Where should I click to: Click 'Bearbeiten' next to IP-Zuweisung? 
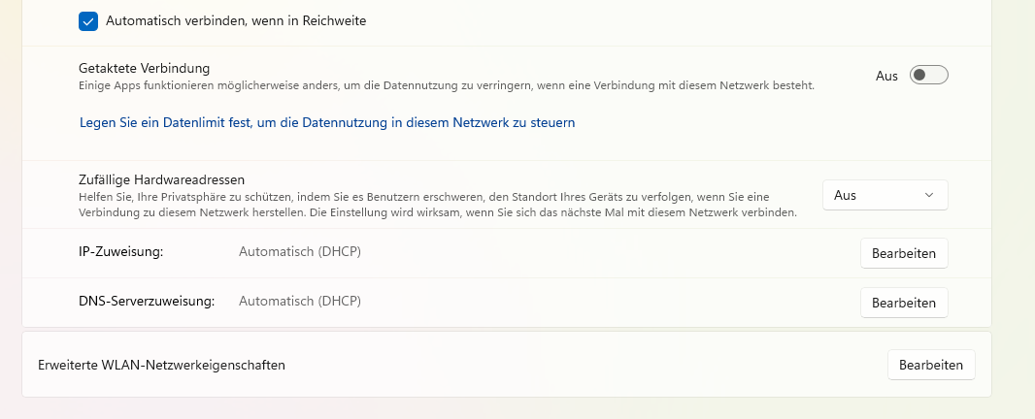(x=903, y=253)
